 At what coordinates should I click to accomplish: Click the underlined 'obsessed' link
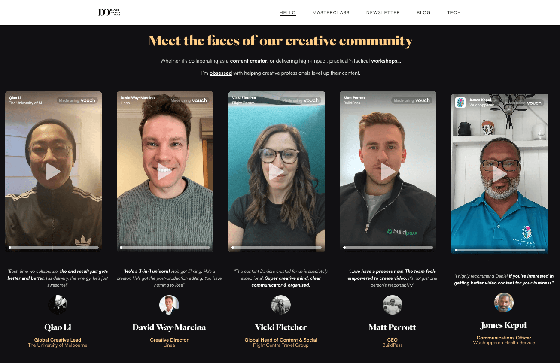221,73
